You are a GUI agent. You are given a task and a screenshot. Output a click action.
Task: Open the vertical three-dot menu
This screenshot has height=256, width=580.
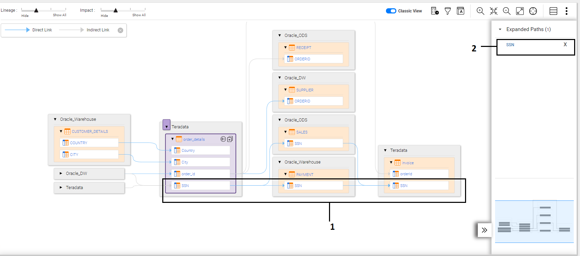[567, 11]
